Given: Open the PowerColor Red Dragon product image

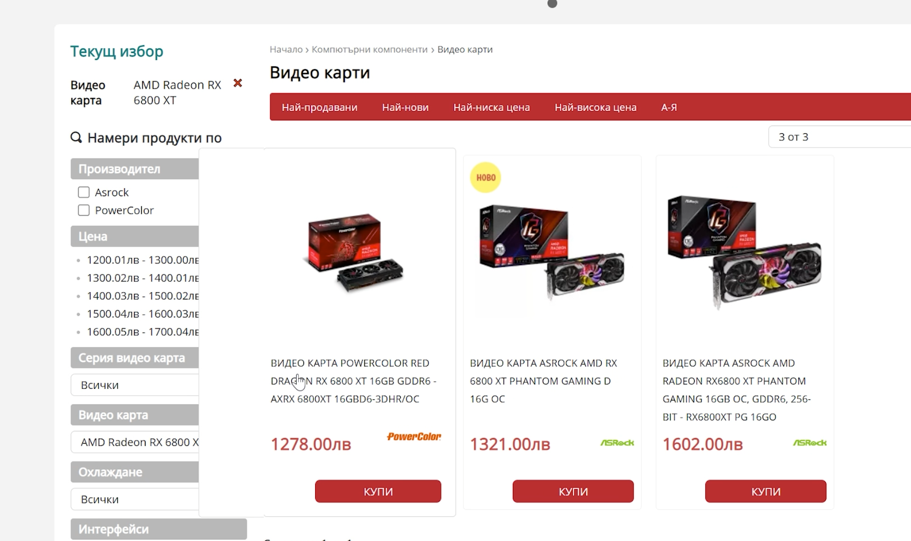Looking at the screenshot, I should pyautogui.click(x=354, y=252).
